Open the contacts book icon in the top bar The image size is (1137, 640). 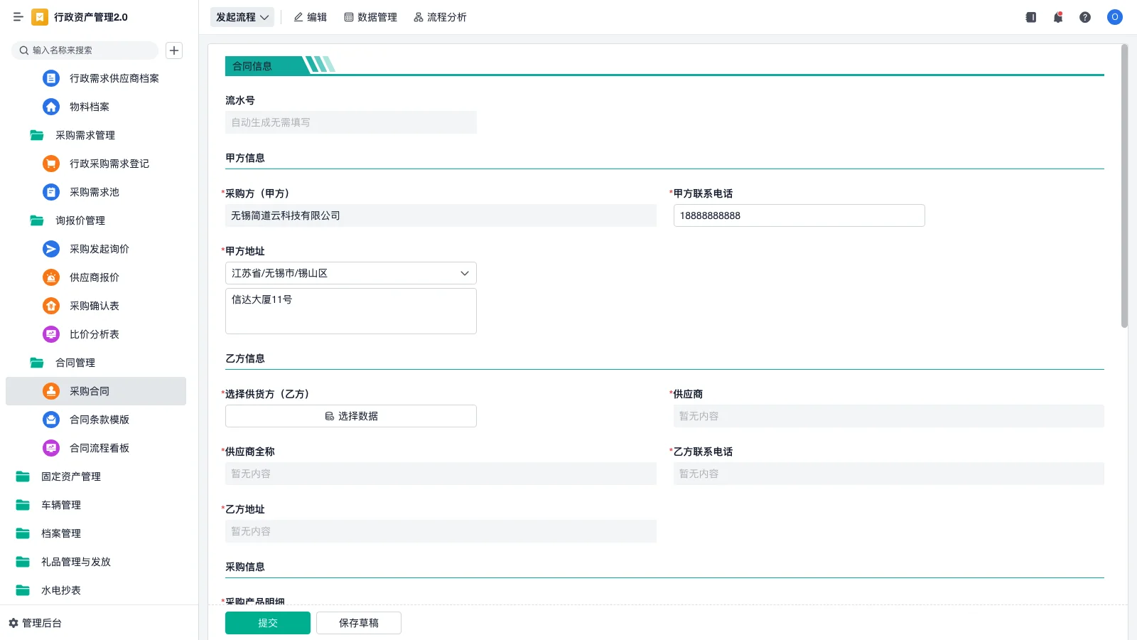(x=1031, y=17)
